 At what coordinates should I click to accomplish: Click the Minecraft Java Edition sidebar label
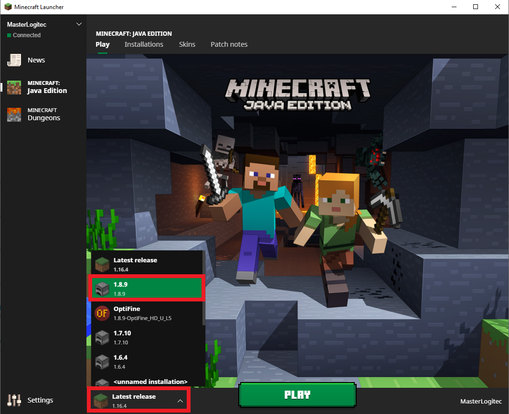47,87
